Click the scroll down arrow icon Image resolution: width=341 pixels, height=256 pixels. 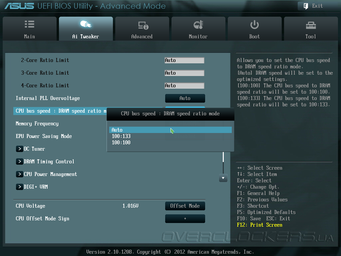pyautogui.click(x=223, y=178)
